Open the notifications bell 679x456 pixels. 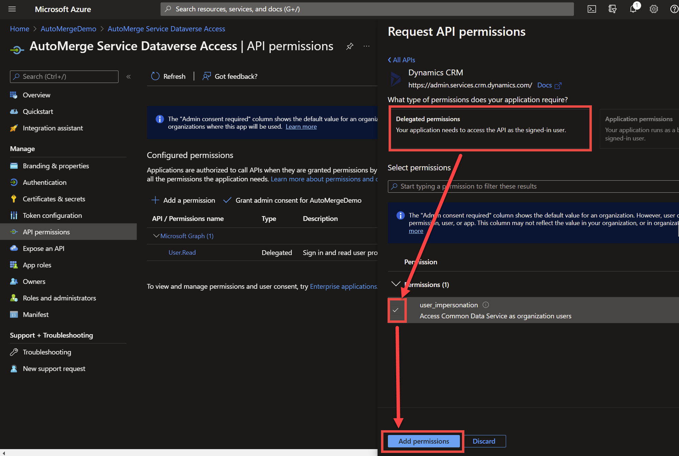click(x=633, y=9)
